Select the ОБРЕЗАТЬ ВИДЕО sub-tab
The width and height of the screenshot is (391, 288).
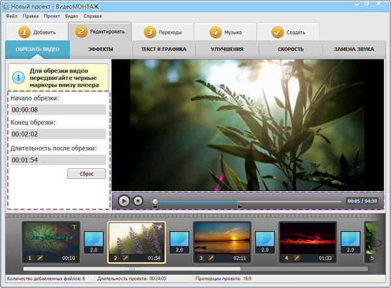pyautogui.click(x=38, y=49)
